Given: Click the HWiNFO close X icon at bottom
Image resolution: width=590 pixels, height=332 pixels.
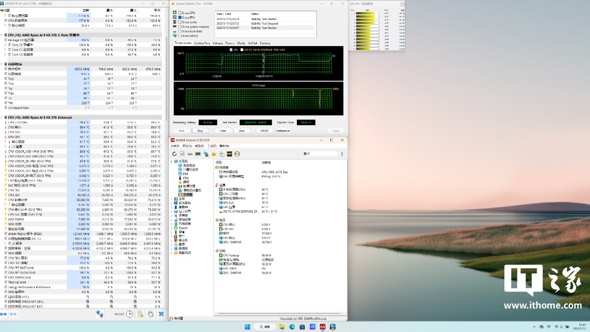Looking at the screenshot, I should tap(161, 314).
